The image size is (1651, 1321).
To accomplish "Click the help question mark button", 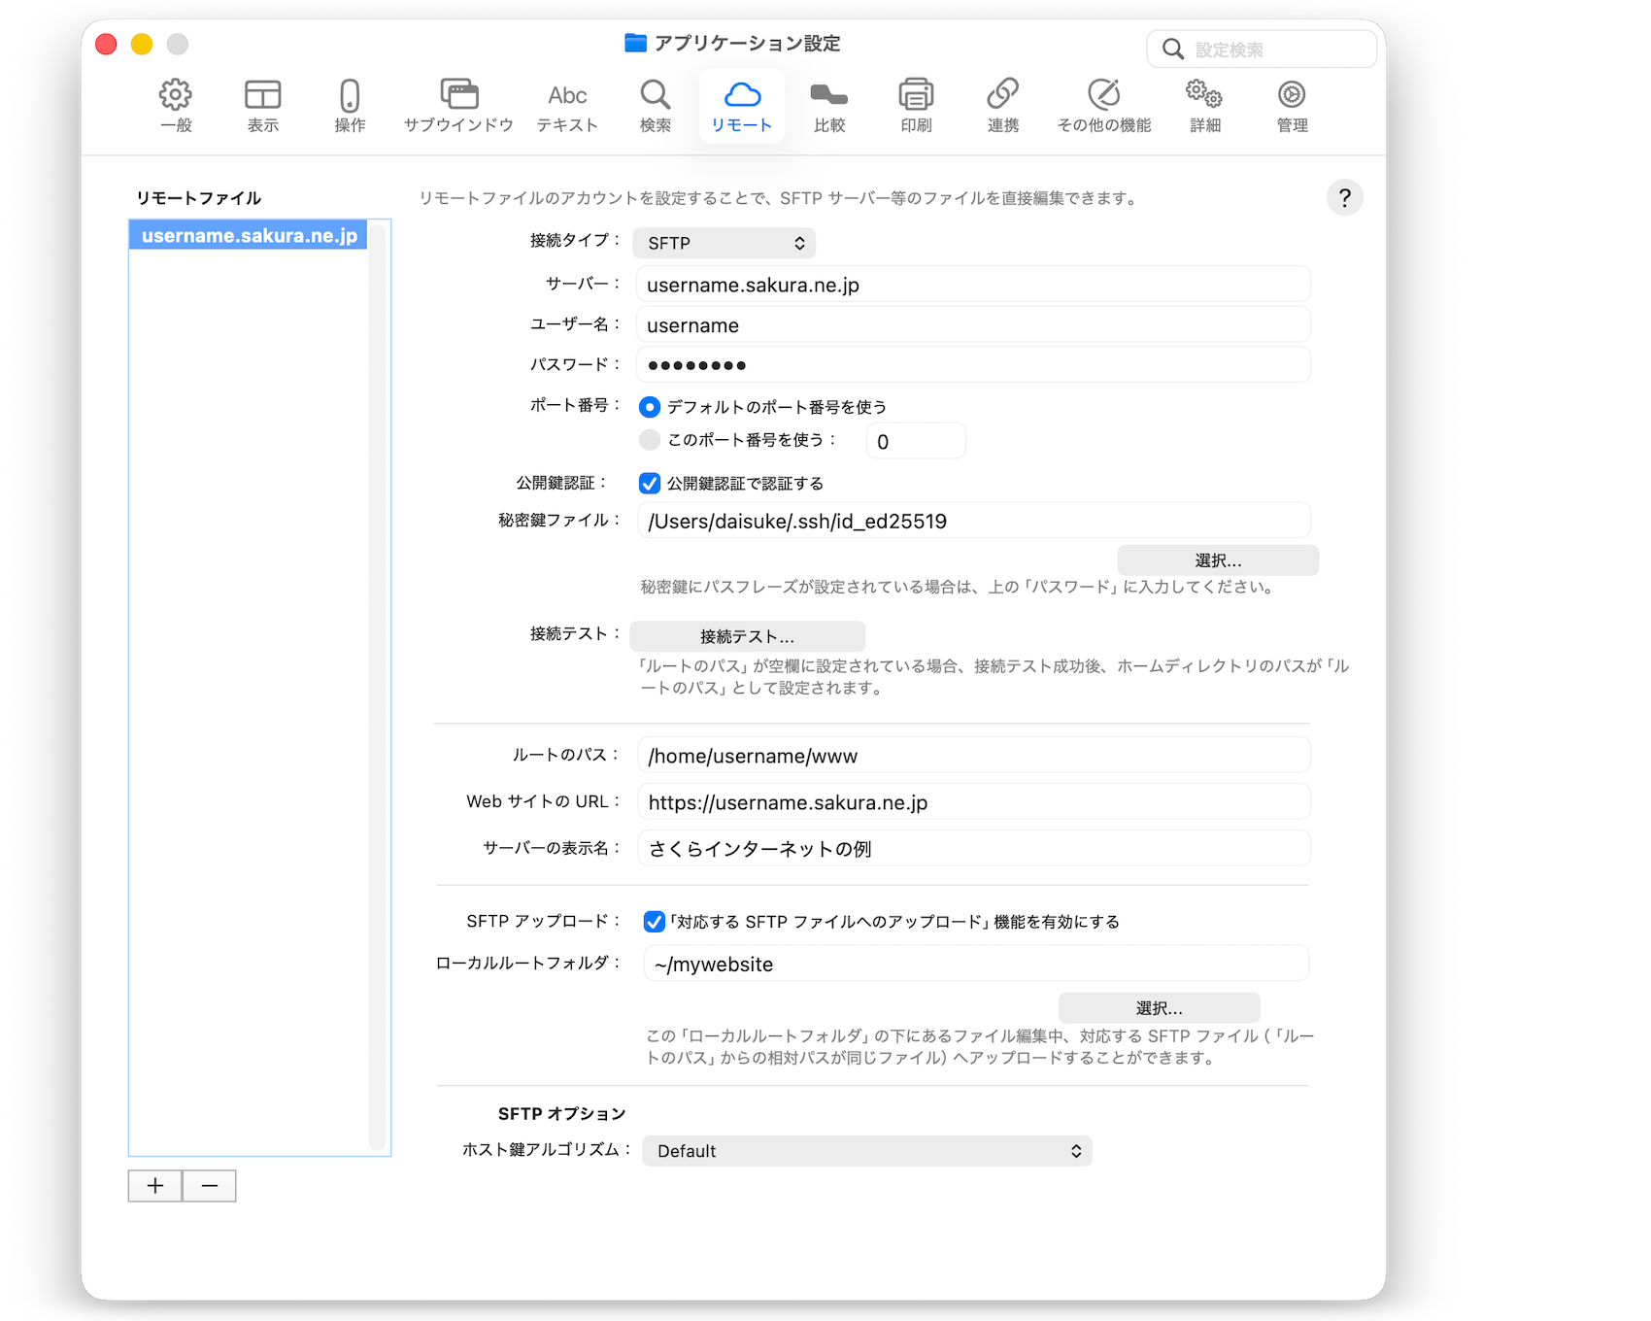I will point(1344,198).
